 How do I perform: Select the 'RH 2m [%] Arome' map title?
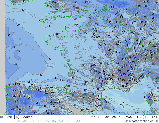point(16,117)
